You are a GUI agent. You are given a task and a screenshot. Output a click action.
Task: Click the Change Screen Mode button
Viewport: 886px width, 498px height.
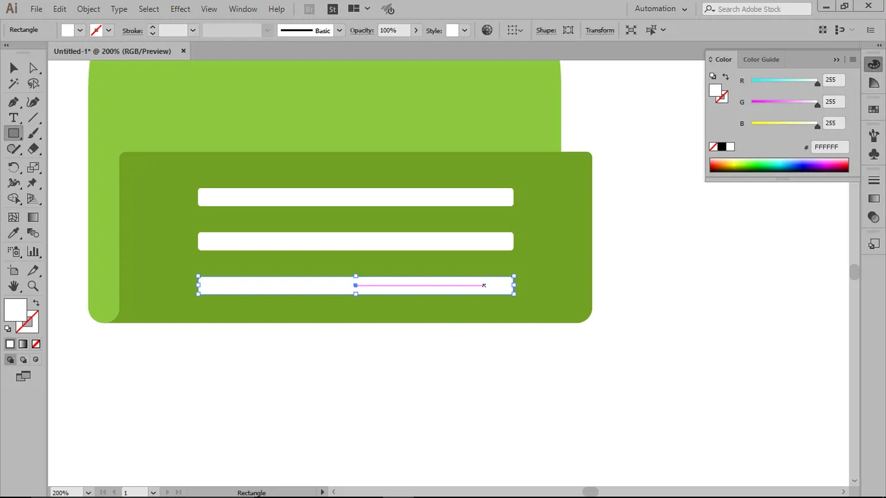coord(23,376)
